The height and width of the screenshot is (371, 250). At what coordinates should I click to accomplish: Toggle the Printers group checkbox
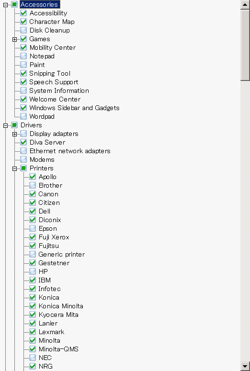click(23, 168)
